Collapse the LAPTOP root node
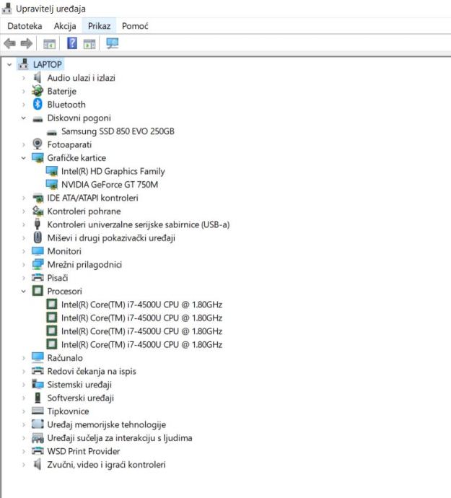 click(x=9, y=64)
